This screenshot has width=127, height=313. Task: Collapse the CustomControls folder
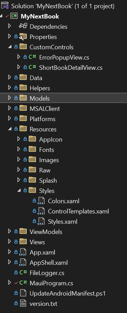9,47
